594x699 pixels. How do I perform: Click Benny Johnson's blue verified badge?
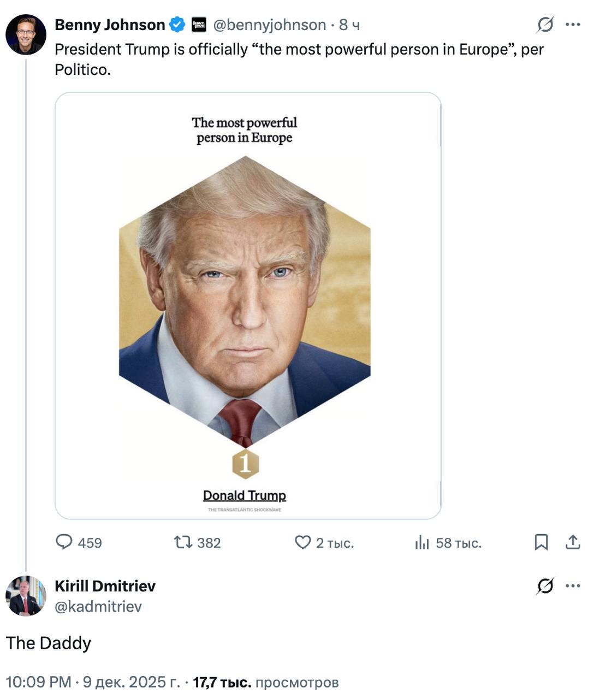click(x=177, y=25)
